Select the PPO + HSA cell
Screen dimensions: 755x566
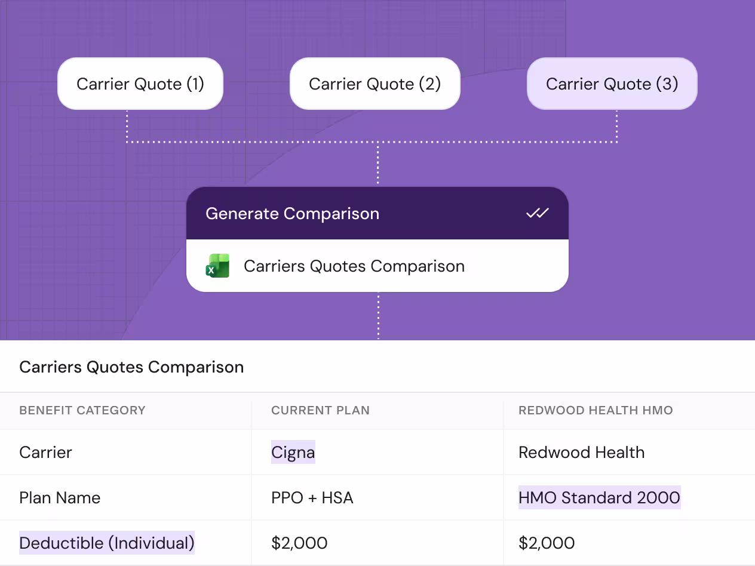[312, 497]
